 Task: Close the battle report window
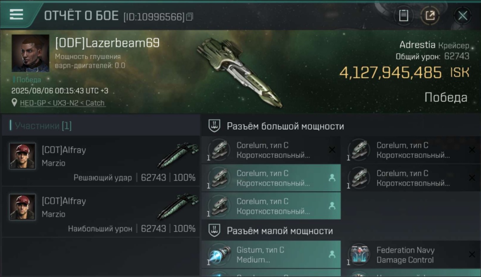(x=462, y=16)
